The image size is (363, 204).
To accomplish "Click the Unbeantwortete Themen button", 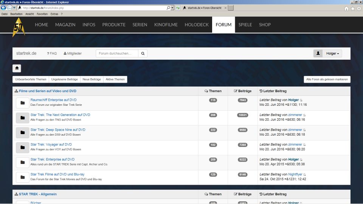I will [31, 79].
